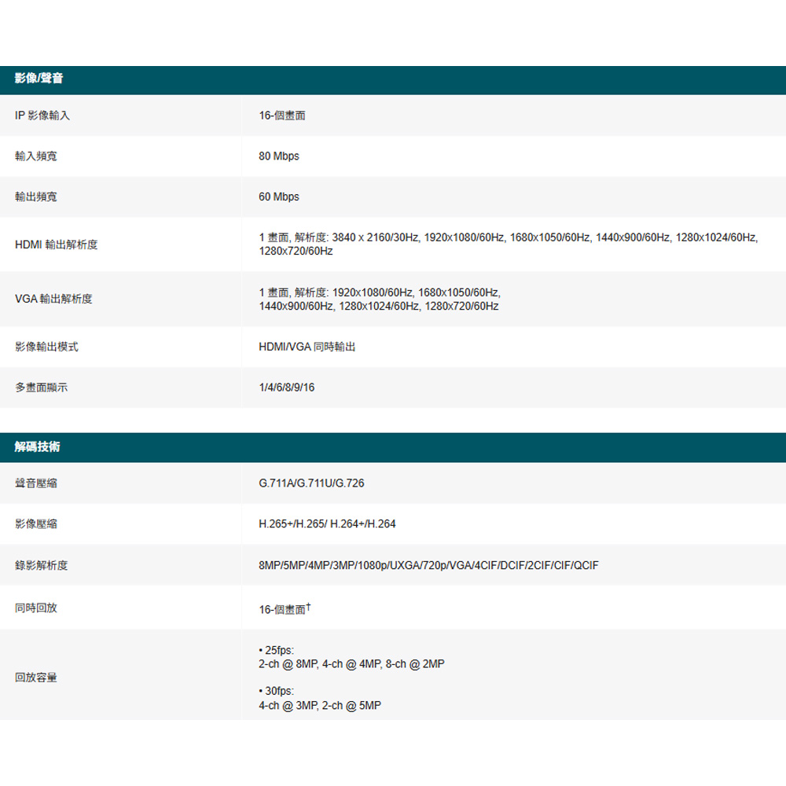The image size is (786, 786).
Task: Select the HDMI 輸出解析度 label
Action: tap(57, 244)
